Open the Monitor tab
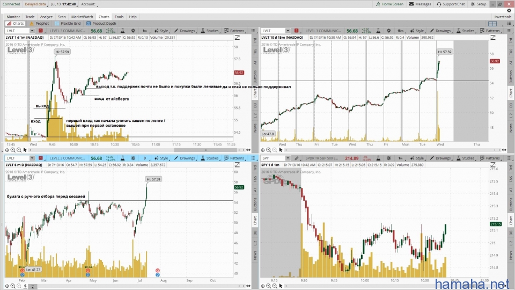Viewport: 515px width, 290px height. coord(13,17)
